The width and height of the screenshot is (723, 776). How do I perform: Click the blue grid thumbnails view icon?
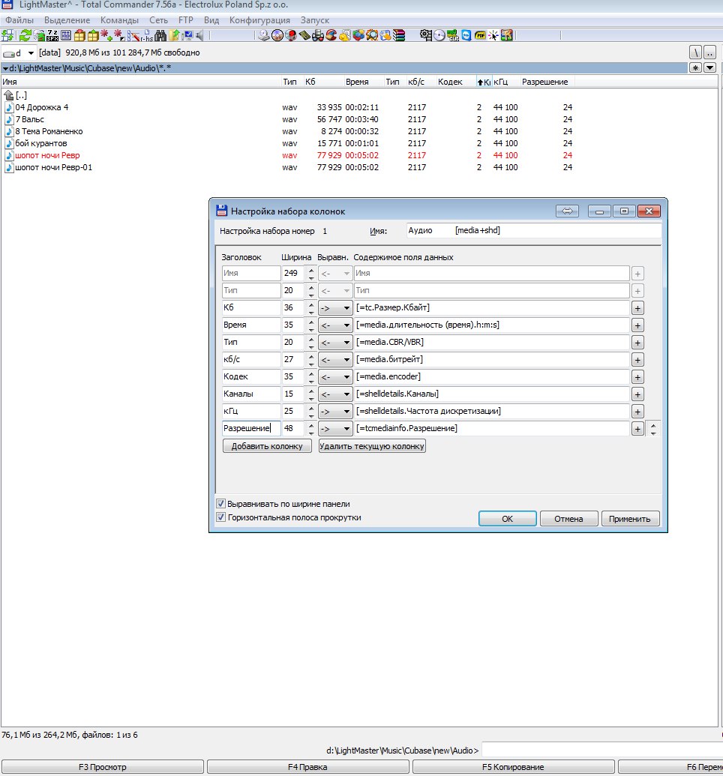click(66, 35)
